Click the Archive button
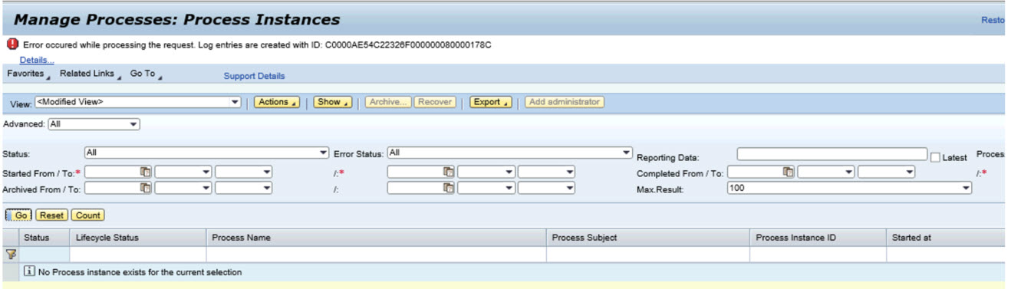 (388, 102)
